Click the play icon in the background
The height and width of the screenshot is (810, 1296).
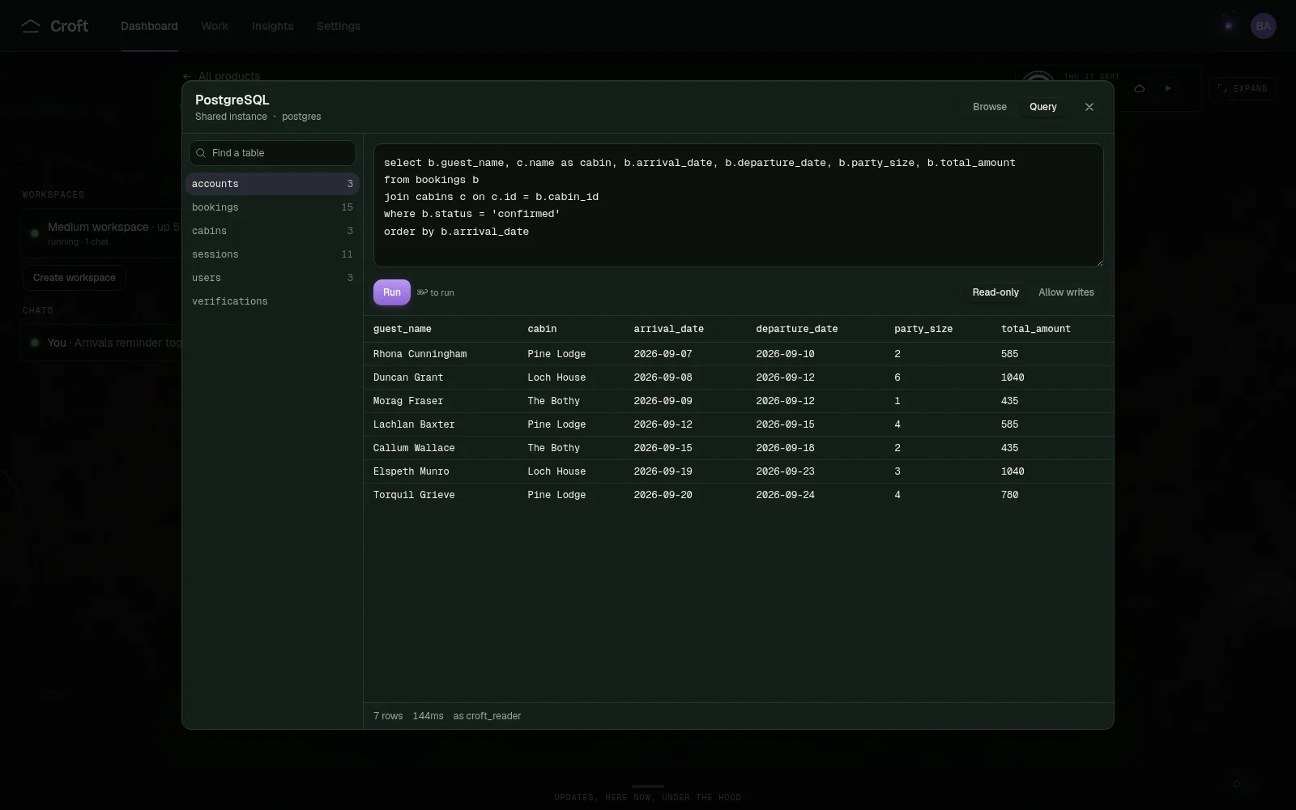[x=1168, y=88]
